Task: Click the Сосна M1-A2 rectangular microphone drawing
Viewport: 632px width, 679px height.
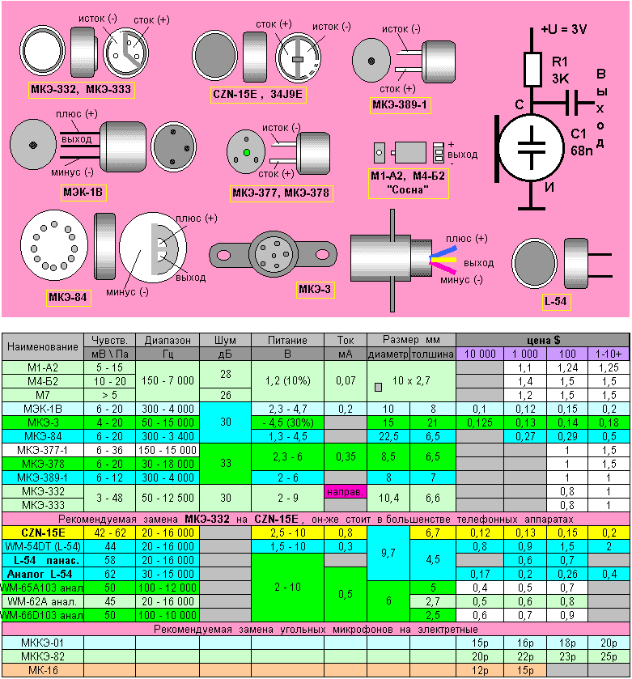Action: click(408, 153)
